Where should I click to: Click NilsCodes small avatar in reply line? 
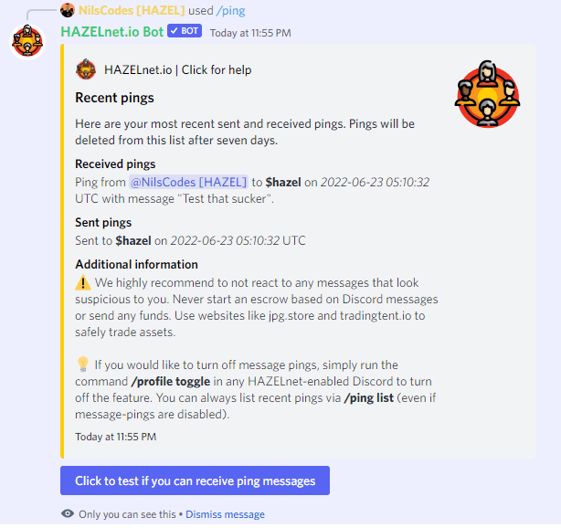[x=68, y=10]
